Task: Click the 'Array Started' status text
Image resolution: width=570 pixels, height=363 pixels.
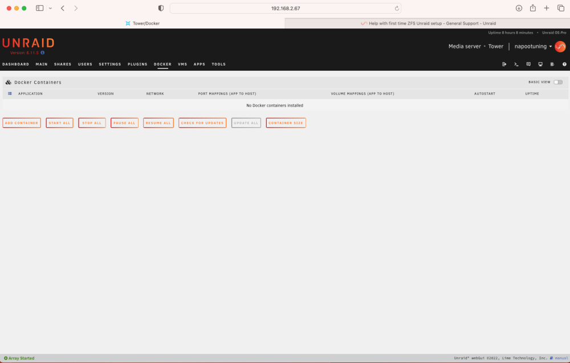Action: click(22, 358)
